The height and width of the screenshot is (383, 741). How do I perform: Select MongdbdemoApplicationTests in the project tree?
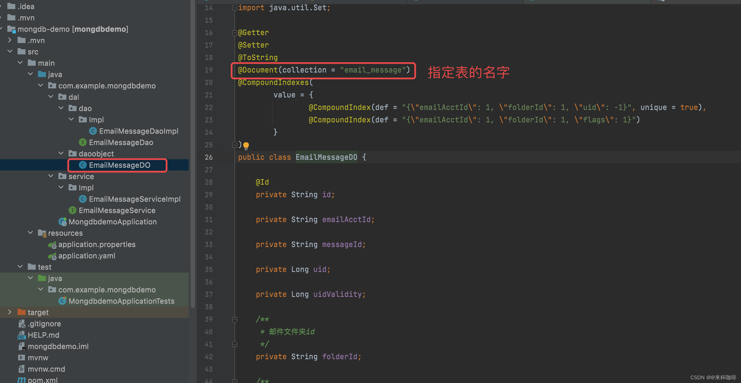(x=121, y=301)
